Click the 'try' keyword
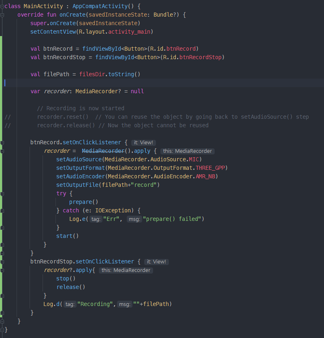The image size is (324, 338). coord(61,194)
